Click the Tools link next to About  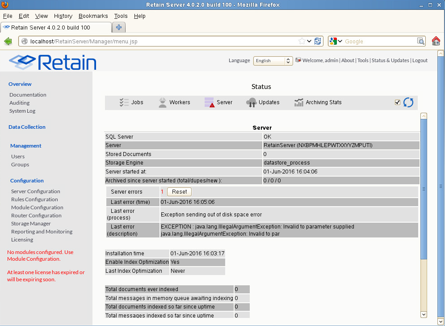tap(363, 60)
